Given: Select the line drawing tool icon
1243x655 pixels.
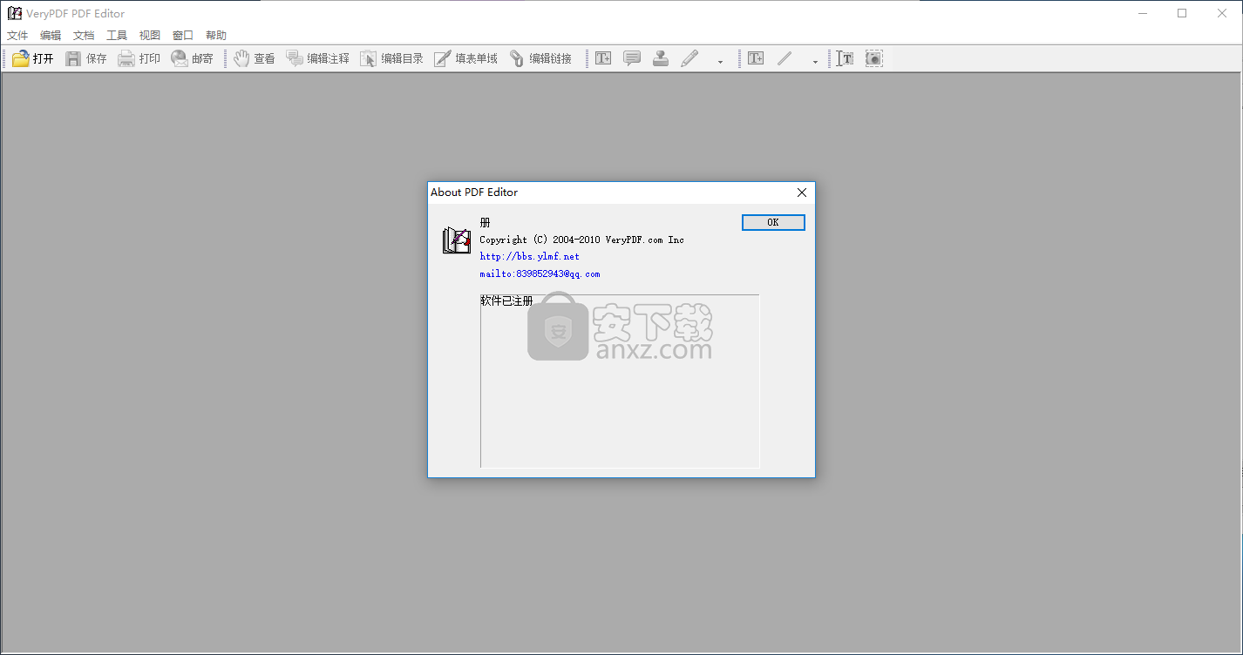Looking at the screenshot, I should 785,58.
